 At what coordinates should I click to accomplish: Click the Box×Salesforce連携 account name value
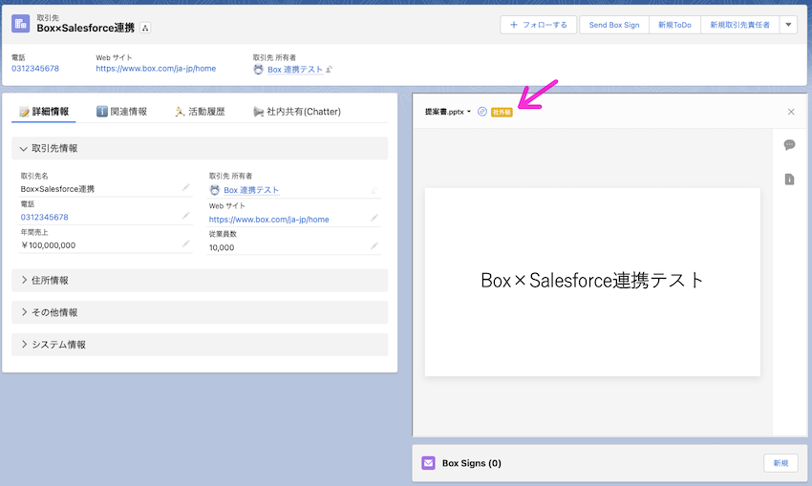(x=57, y=189)
